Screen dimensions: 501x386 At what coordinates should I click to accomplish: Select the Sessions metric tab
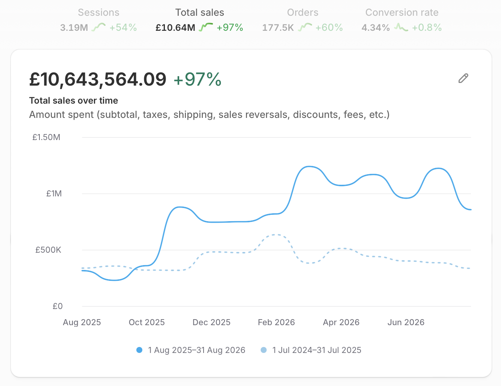[98, 20]
